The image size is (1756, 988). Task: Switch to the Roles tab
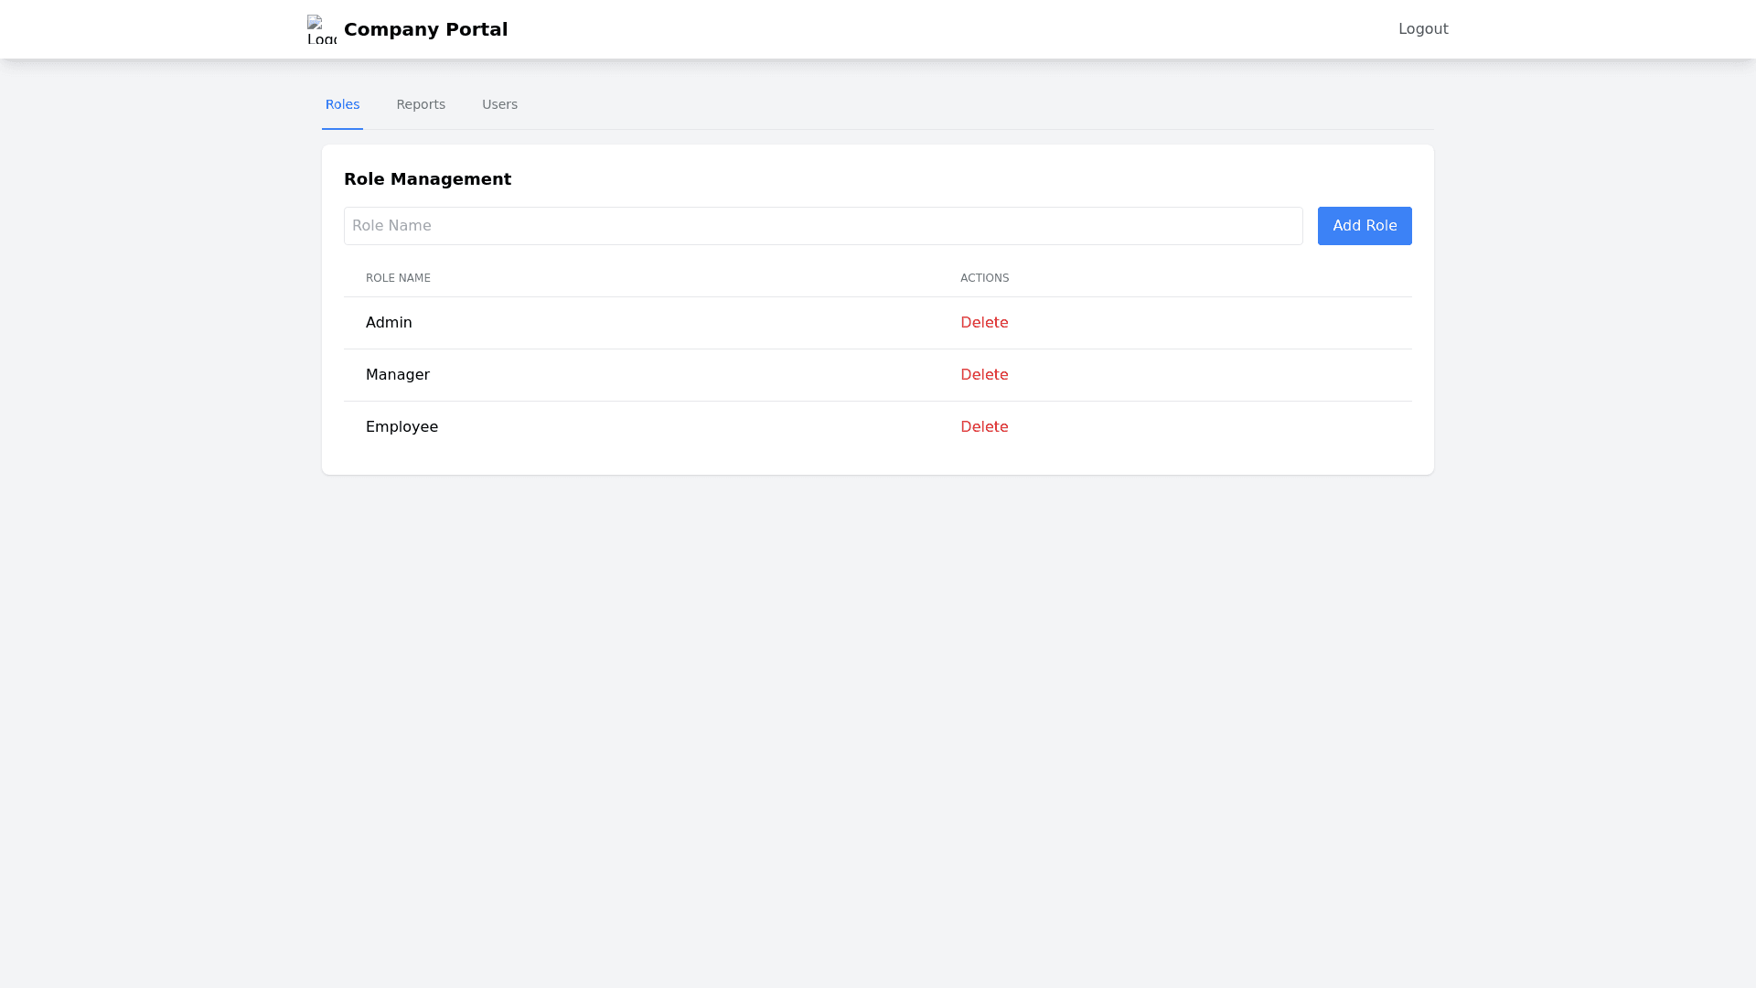pyautogui.click(x=342, y=104)
